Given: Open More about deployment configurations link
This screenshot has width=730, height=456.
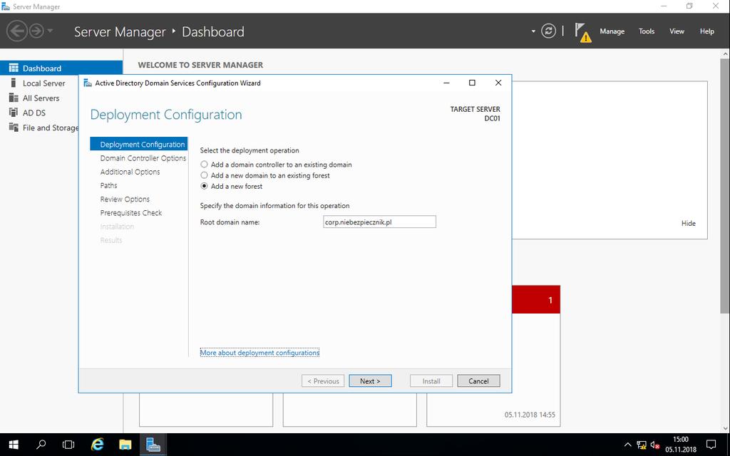Looking at the screenshot, I should point(259,353).
